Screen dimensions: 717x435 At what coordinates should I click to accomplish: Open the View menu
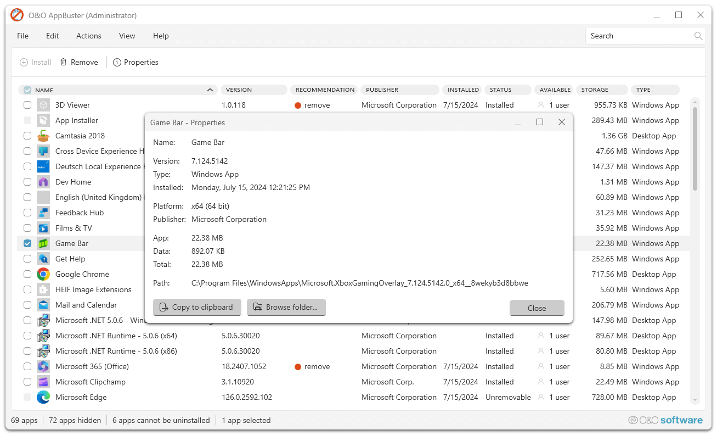point(127,36)
